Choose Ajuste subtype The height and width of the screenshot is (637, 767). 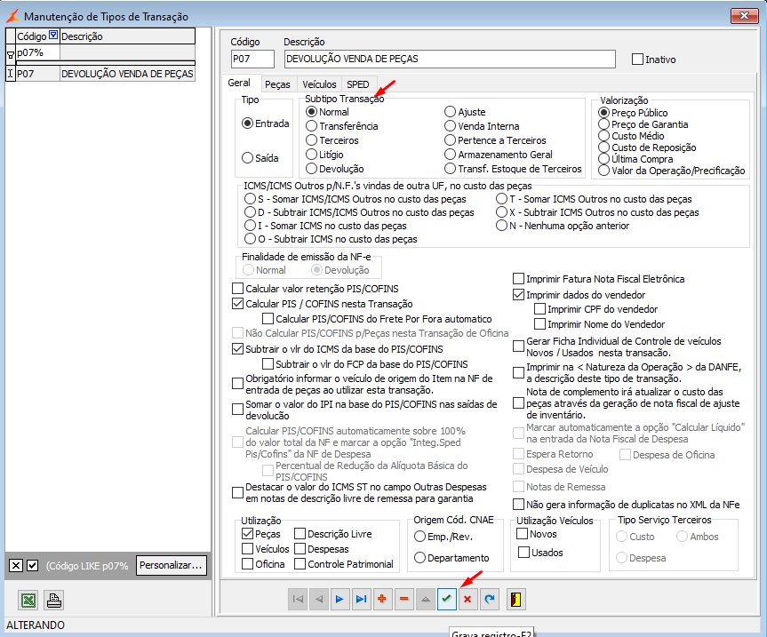[450, 112]
